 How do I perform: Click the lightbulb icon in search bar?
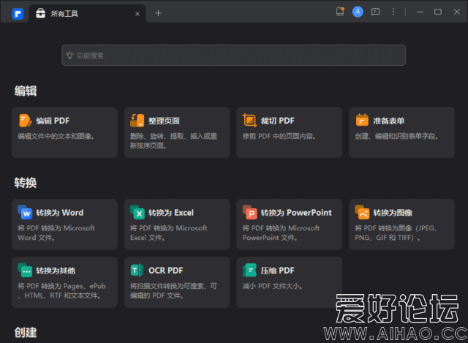point(69,56)
